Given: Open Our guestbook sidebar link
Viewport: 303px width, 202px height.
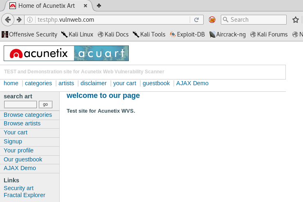Looking at the screenshot, I should [x=23, y=159].
